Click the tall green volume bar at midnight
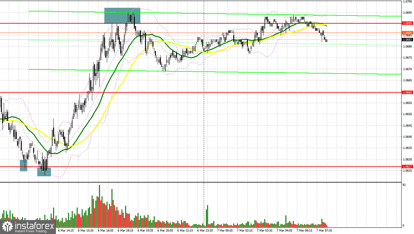Viewport: 414px width, 234px height. [207, 216]
